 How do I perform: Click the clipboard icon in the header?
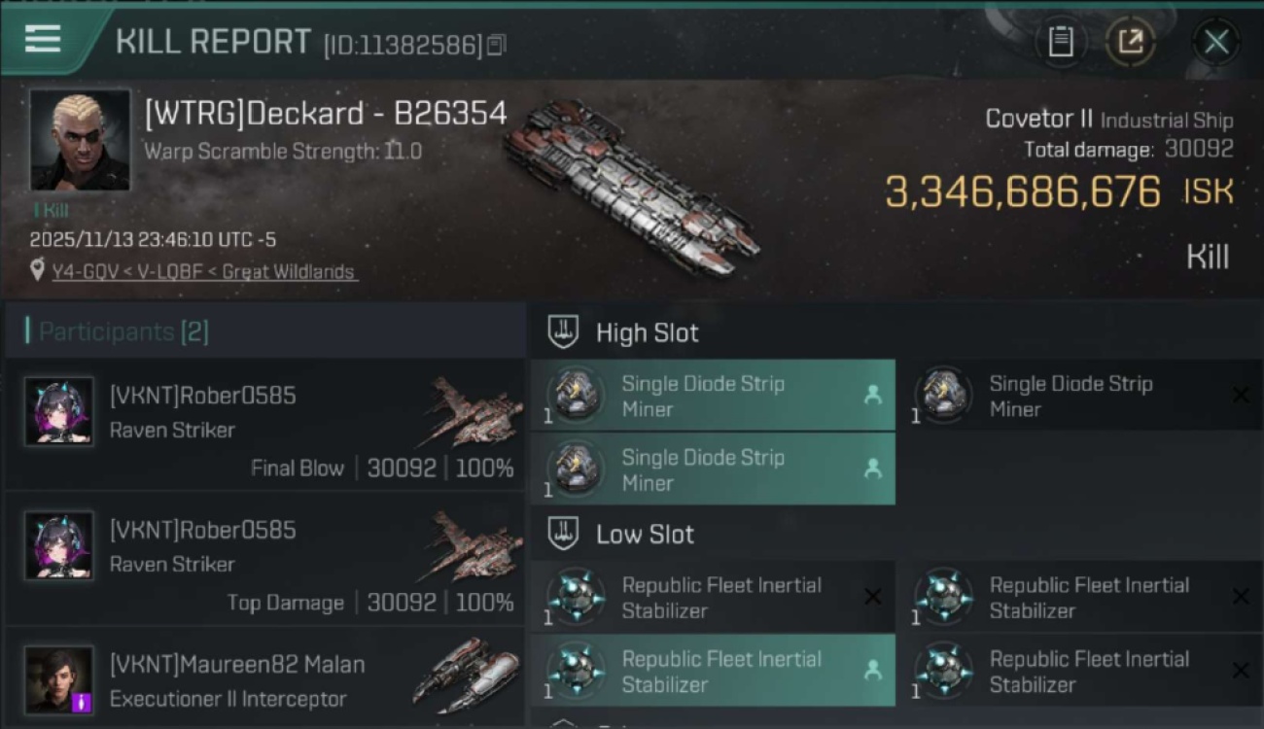(1060, 42)
